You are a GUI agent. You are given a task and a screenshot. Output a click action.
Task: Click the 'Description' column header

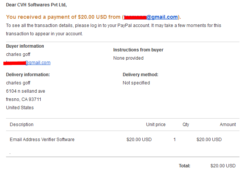[21, 125]
